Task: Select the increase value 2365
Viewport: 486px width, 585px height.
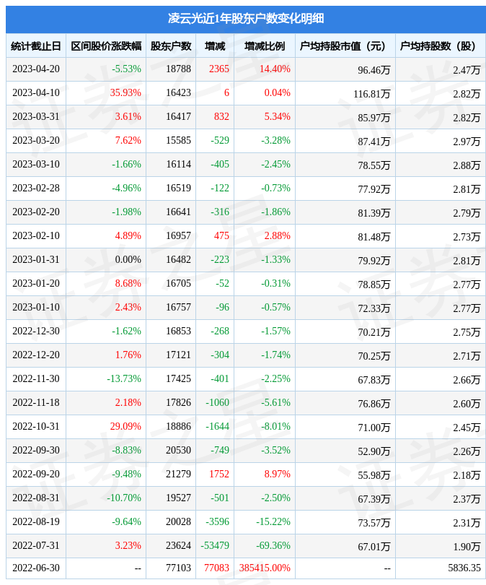Action: tap(219, 69)
